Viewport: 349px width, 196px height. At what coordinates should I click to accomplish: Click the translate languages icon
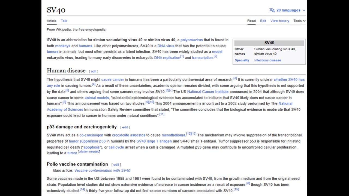tap(272, 10)
